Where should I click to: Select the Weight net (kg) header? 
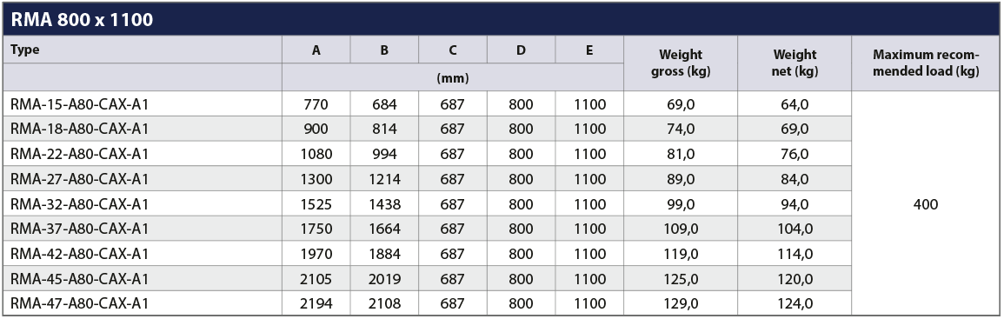795,63
